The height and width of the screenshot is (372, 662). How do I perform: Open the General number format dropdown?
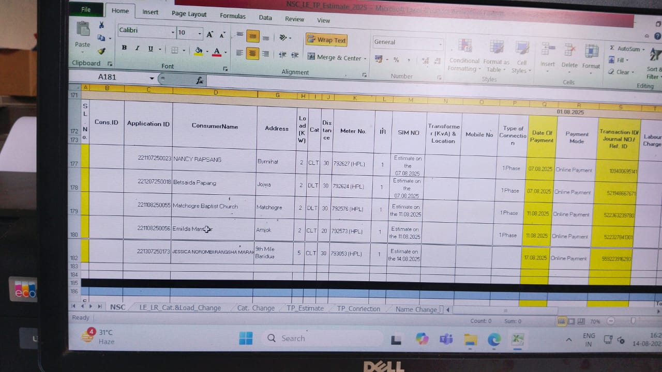pyautogui.click(x=440, y=44)
